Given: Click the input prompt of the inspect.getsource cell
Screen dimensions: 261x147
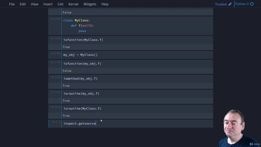Looking at the screenshot, I should click(56, 122).
